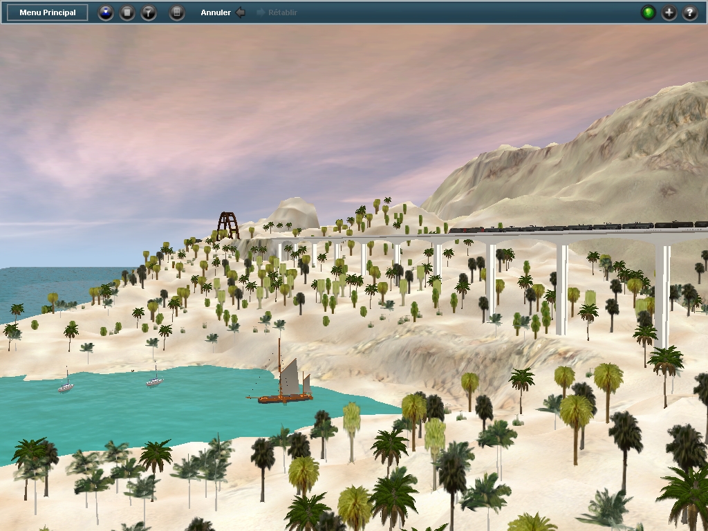
Task: Click the document page icon
Action: pos(127,12)
